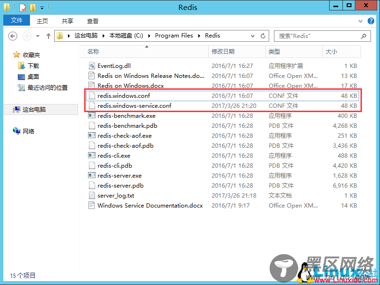
Task: Click the Properties quick access icon
Action: click(x=22, y=8)
